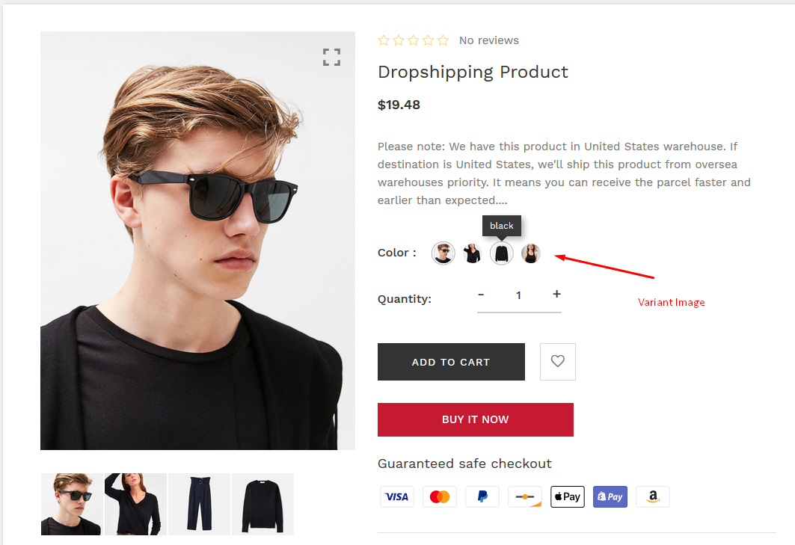Select the woman in black top variant
This screenshot has height=545, width=795.
tap(472, 253)
